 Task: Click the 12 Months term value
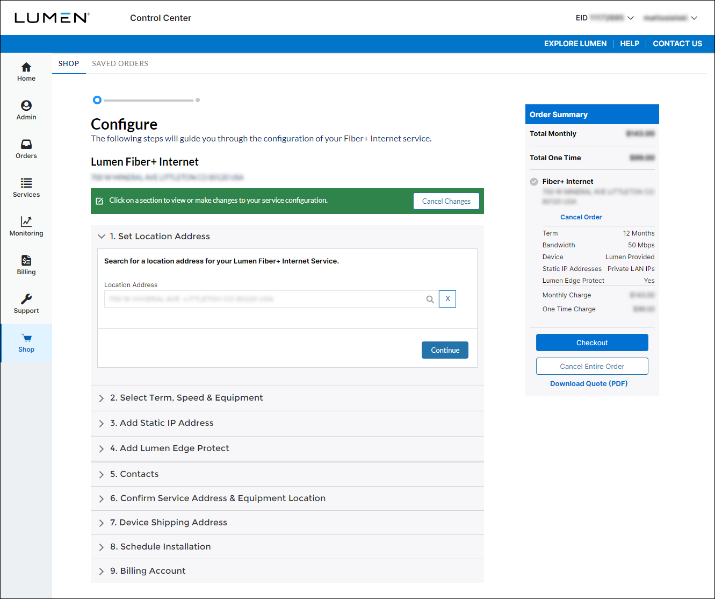click(x=639, y=233)
